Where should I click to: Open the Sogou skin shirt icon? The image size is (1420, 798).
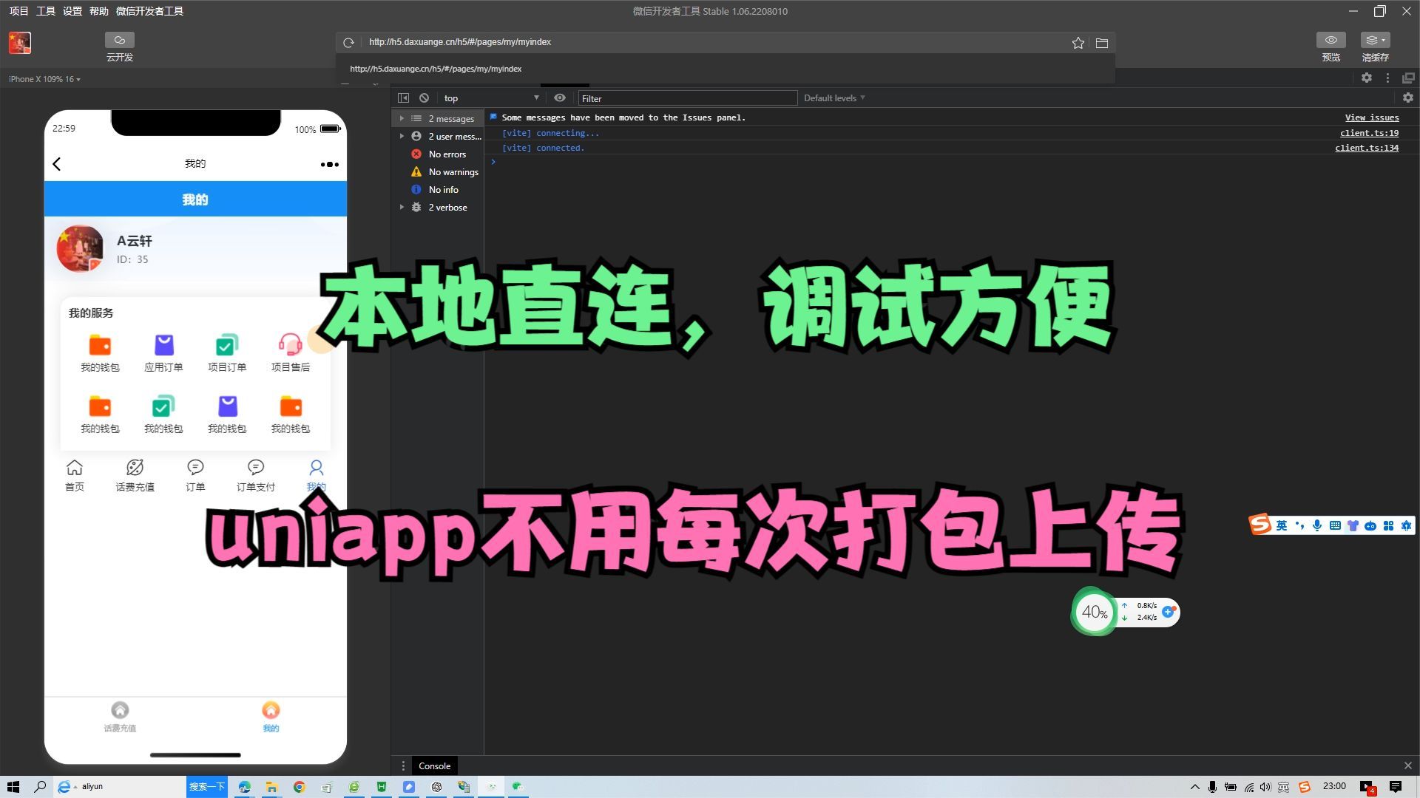pos(1353,525)
